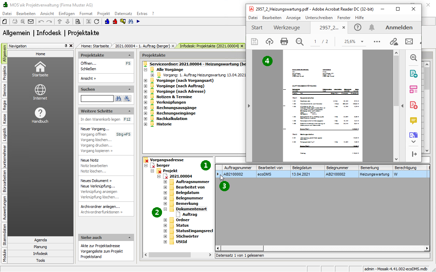The width and height of the screenshot is (436, 272).
Task: Click the Startseite home icon
Action: 40,67
